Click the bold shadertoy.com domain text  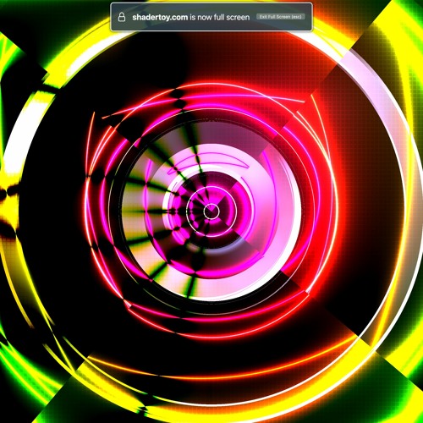160,17
